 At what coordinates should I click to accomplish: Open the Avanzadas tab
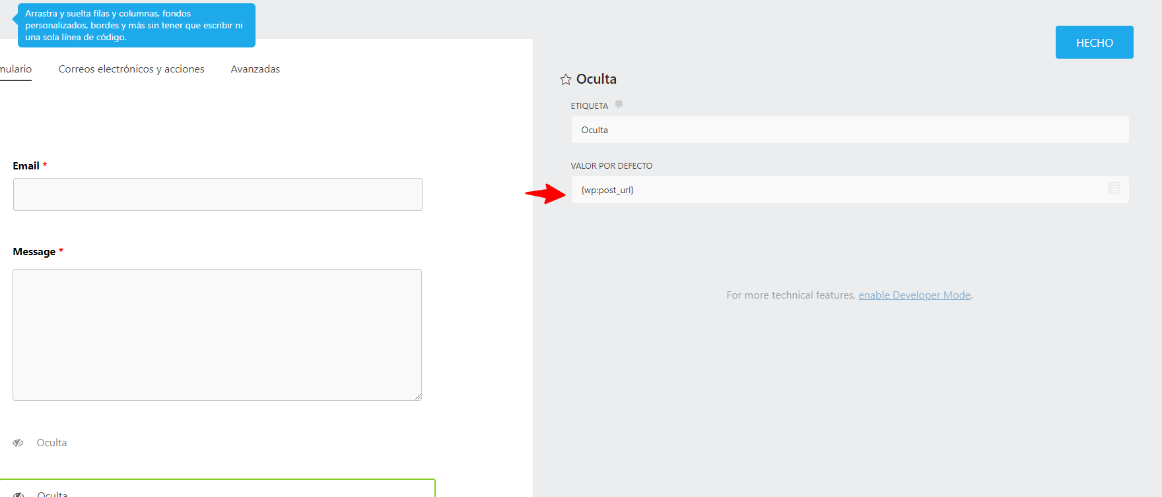[256, 69]
